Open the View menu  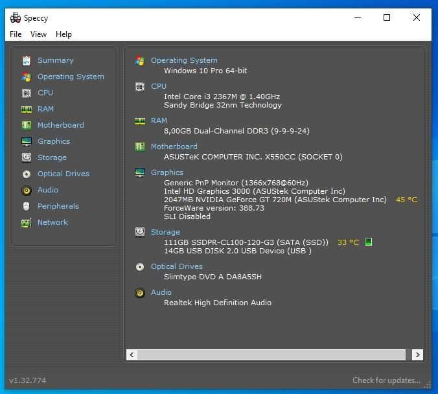coord(38,34)
